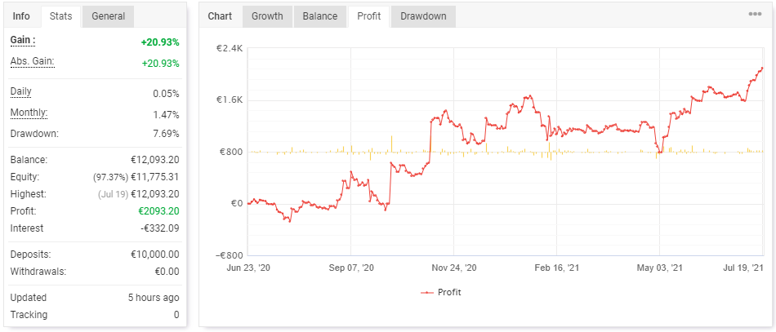Click the Feb 16, '21 axis date
Screen dimensions: 776x332
[x=556, y=268]
